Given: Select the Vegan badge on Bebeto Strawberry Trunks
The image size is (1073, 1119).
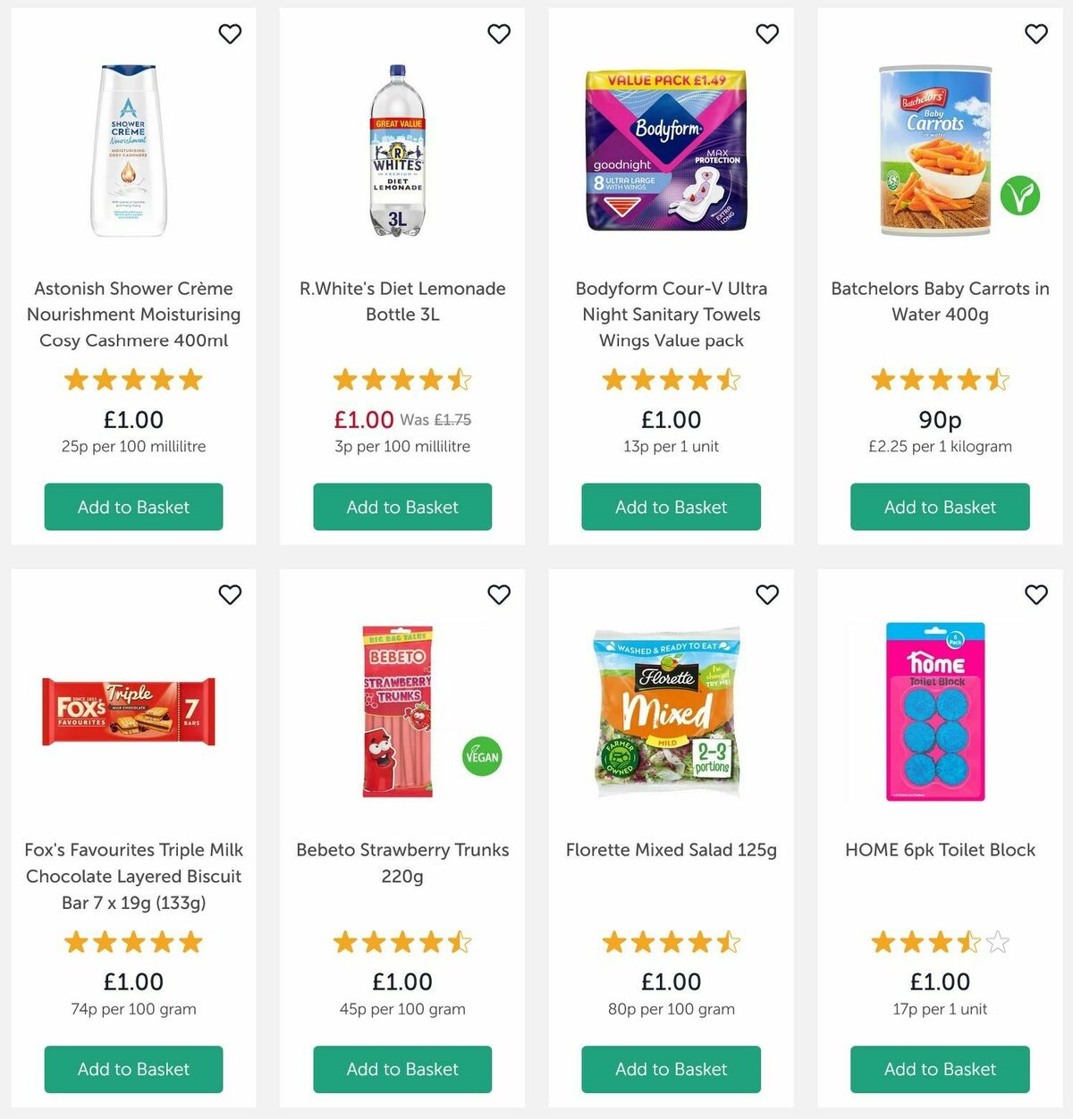Looking at the screenshot, I should click(481, 755).
